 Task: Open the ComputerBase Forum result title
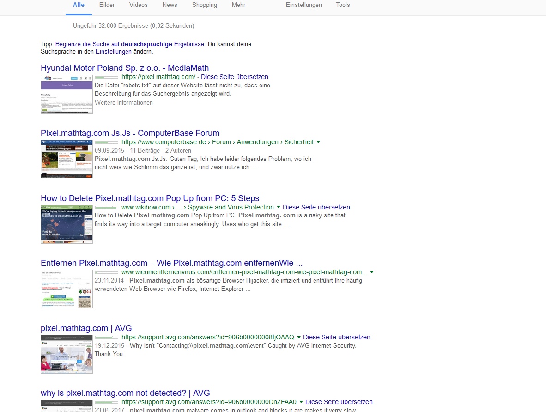130,133
